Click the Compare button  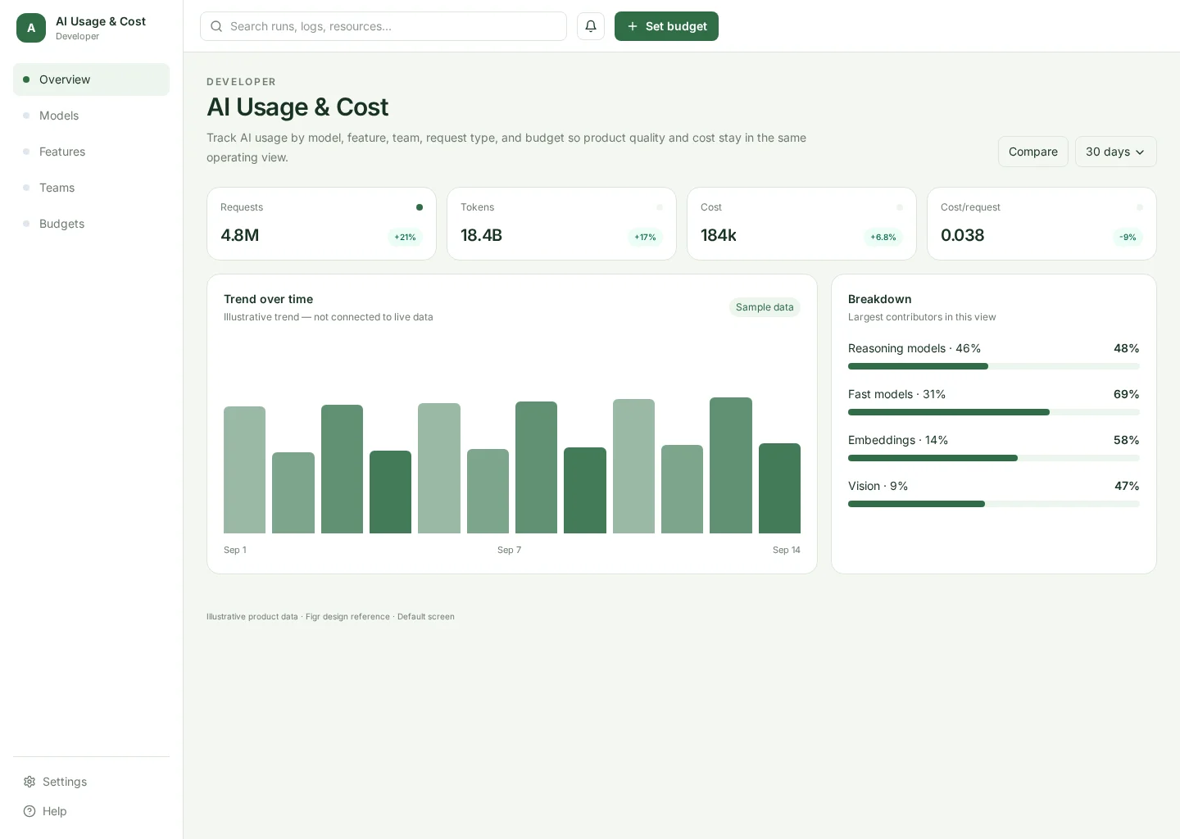[x=1032, y=152]
